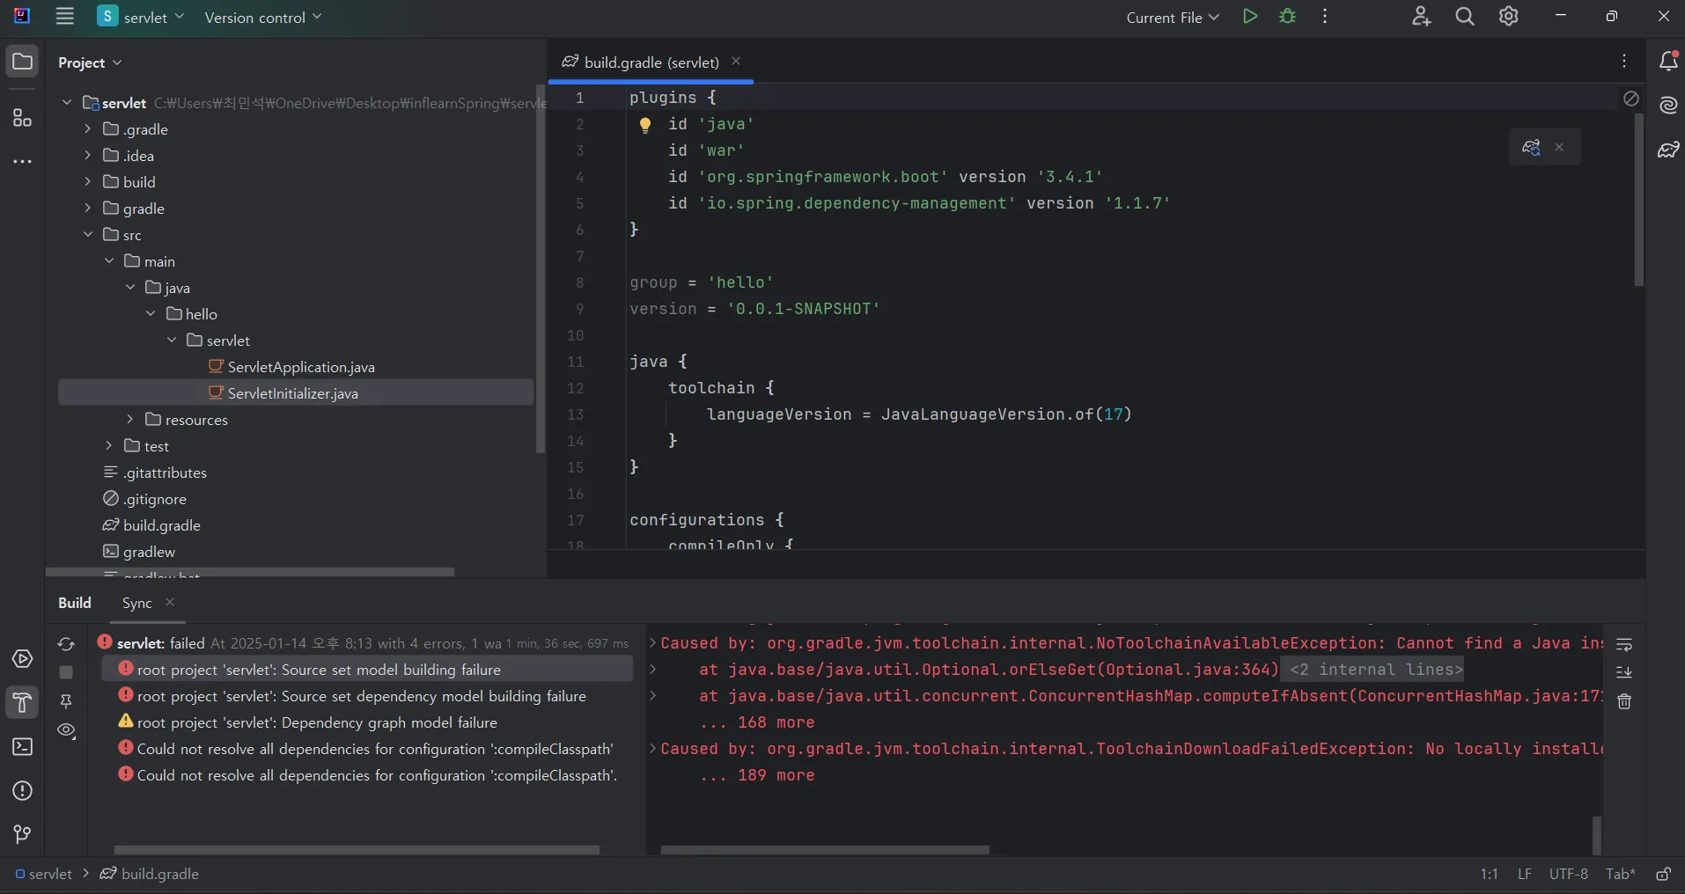Open the Gradle tool window
The image size is (1685, 894).
pyautogui.click(x=1668, y=150)
